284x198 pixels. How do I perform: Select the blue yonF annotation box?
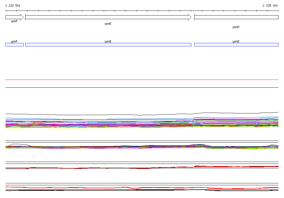[14, 45]
